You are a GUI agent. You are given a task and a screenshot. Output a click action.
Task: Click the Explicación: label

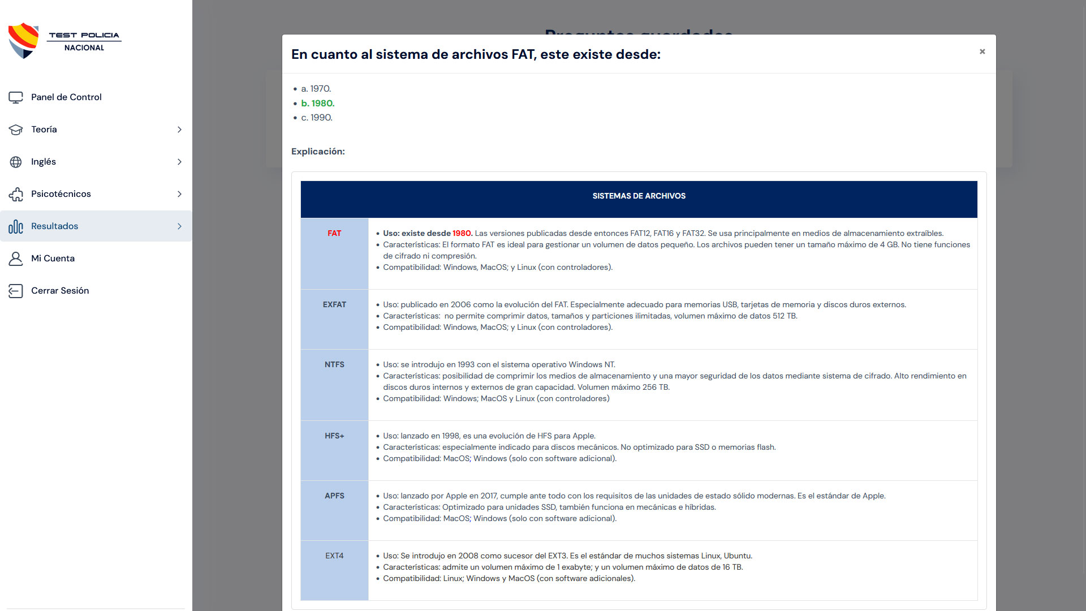pos(318,152)
